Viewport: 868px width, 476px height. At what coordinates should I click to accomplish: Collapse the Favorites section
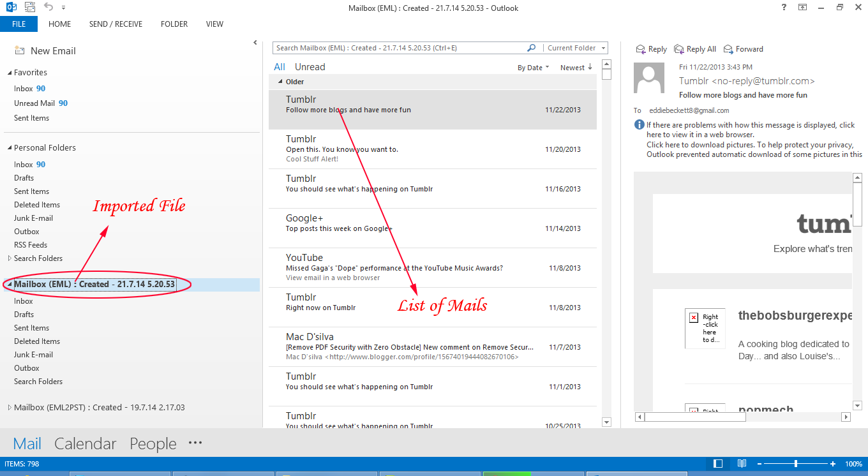click(10, 73)
